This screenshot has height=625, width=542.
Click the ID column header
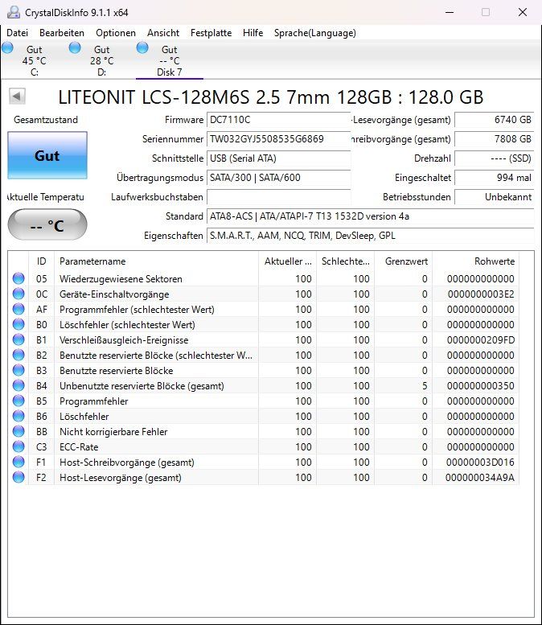(42, 261)
